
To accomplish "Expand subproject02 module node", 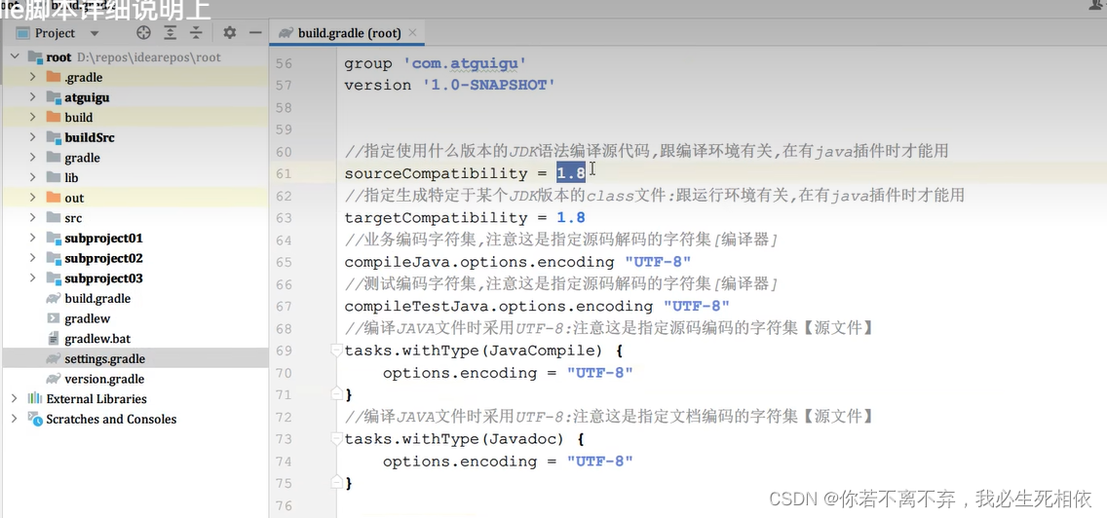I will pos(32,258).
